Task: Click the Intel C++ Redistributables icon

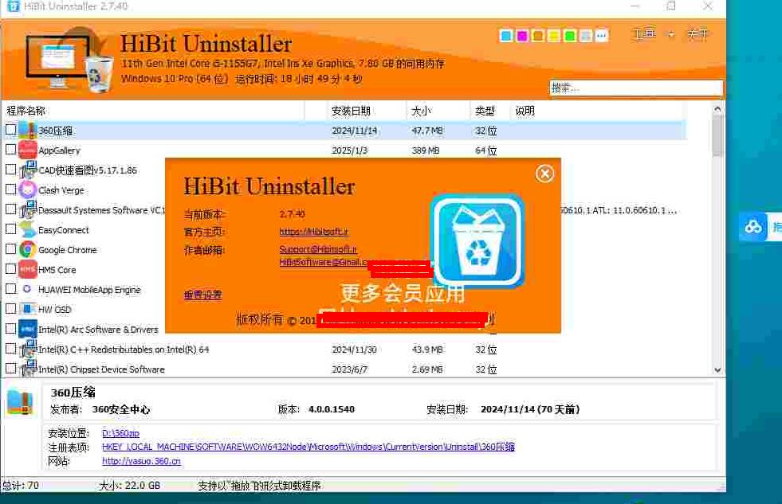Action: pyautogui.click(x=27, y=349)
